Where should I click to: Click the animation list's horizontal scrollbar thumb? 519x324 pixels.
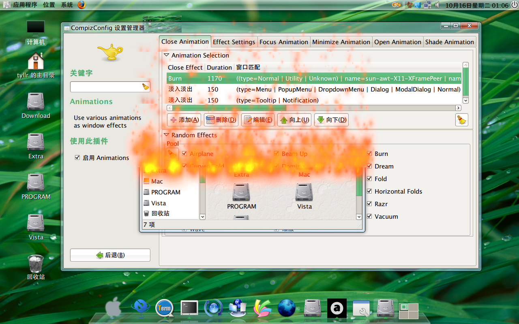coord(229,108)
